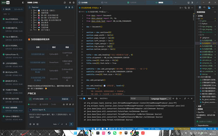Maximize the bottom panel with the chevron

tap(188, 98)
